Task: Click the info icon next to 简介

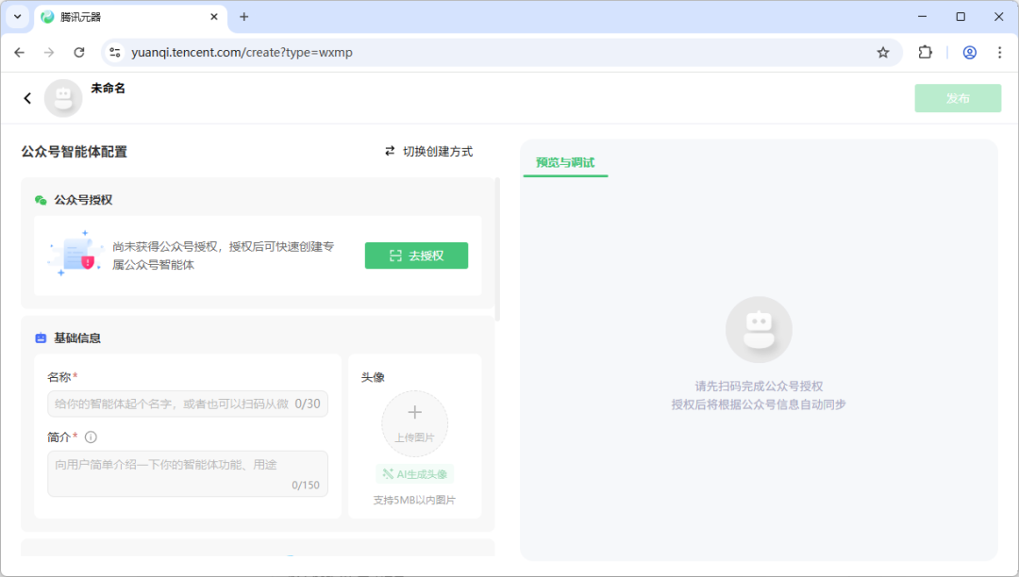Action: (x=90, y=437)
